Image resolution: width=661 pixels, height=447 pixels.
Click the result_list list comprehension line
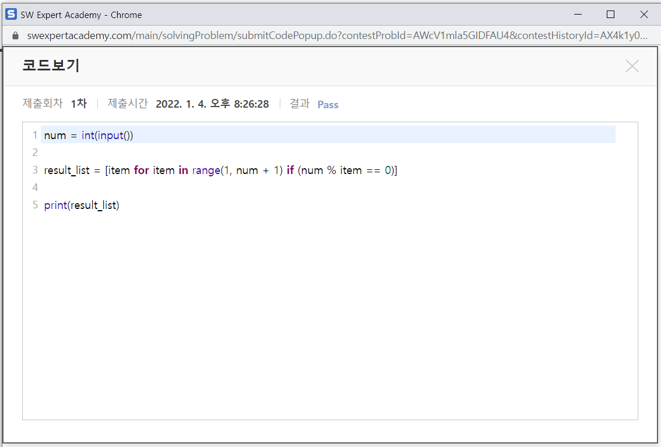tap(220, 170)
